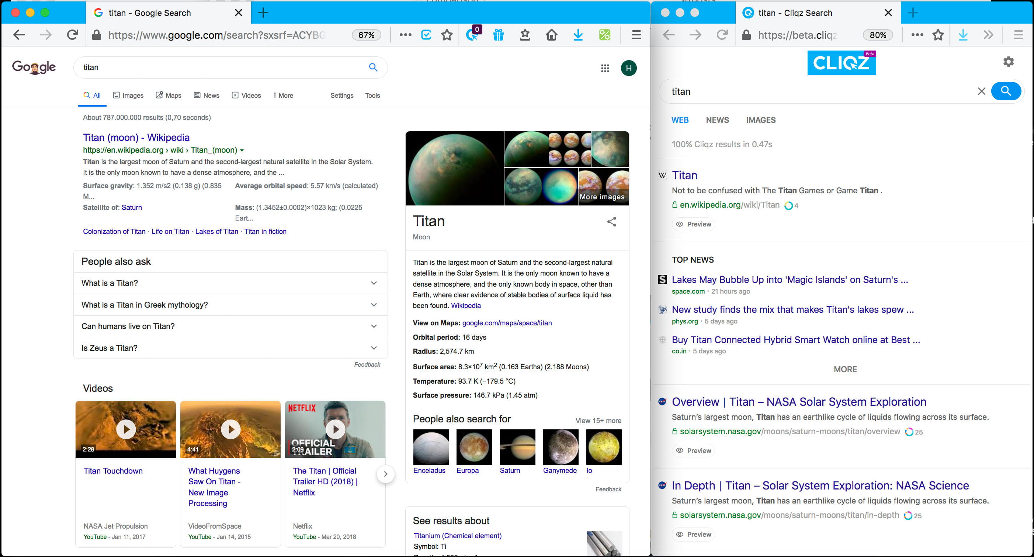Select the IMAGES tab in Cliqz

pos(761,120)
